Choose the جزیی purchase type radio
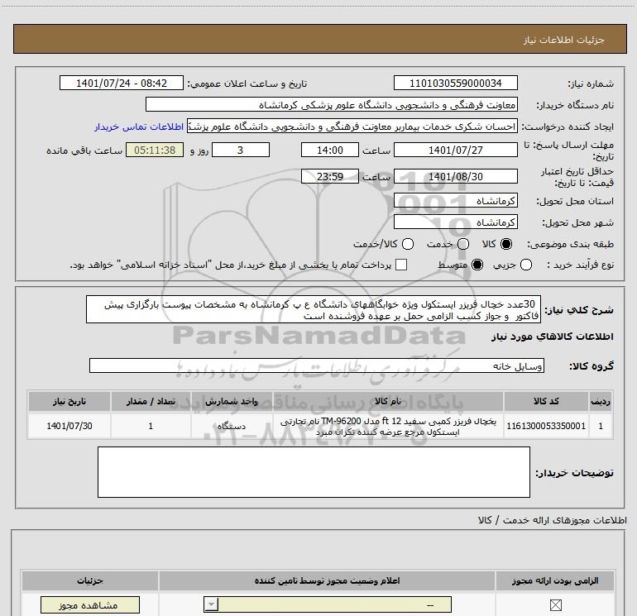Image resolution: width=637 pixels, height=616 pixels. (525, 265)
